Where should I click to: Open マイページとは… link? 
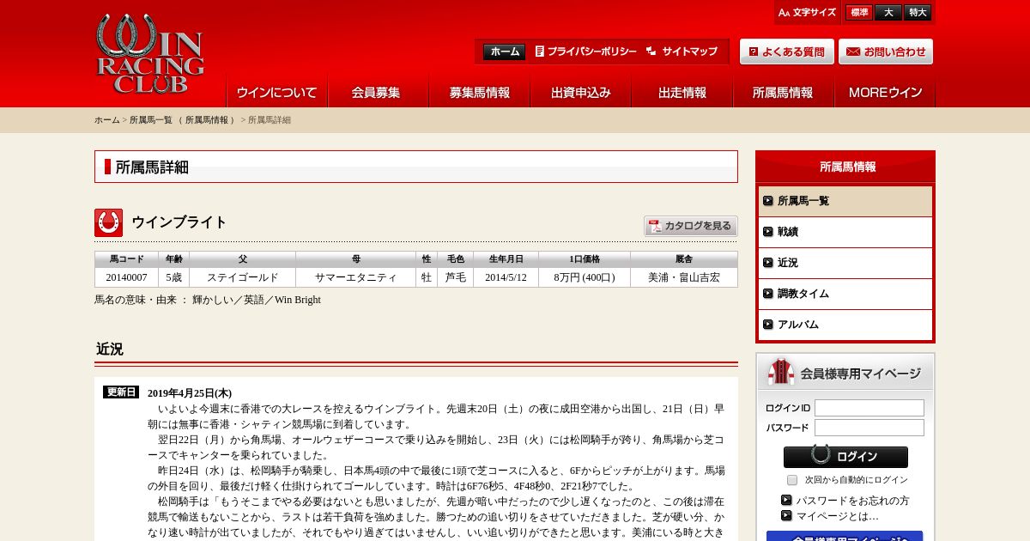tap(837, 516)
